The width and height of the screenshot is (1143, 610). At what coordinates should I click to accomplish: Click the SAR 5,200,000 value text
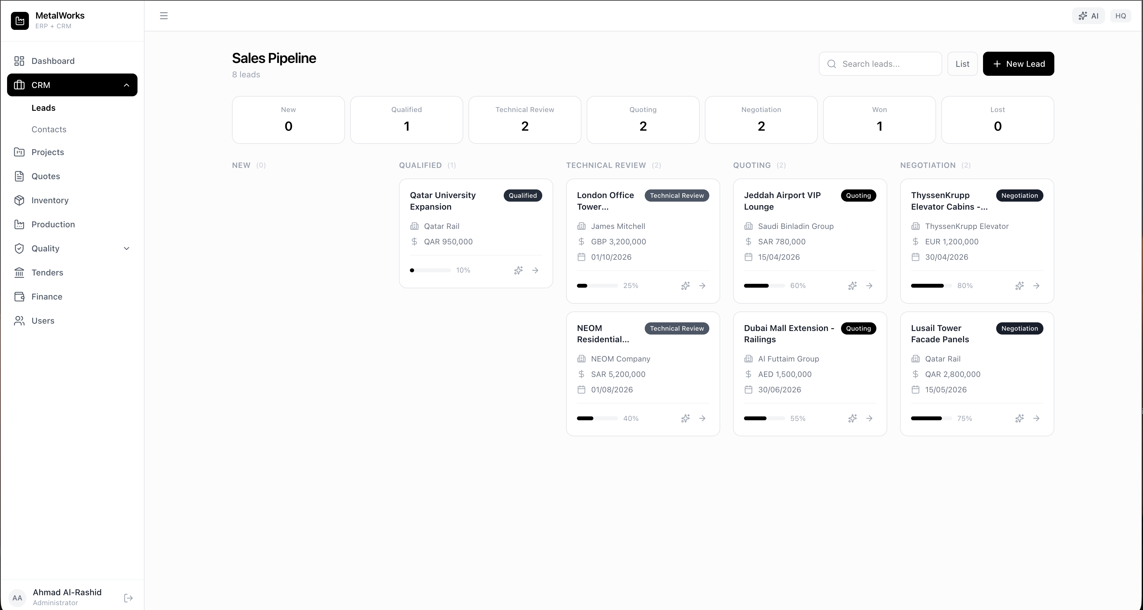tap(618, 374)
